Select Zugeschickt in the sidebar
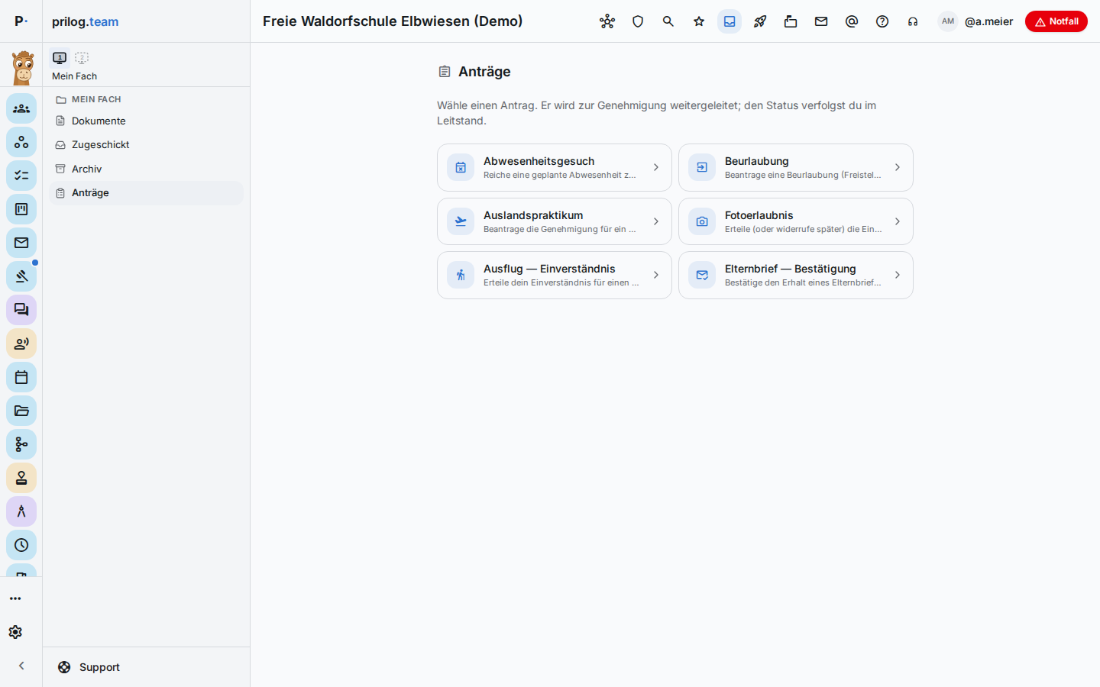 click(x=146, y=145)
